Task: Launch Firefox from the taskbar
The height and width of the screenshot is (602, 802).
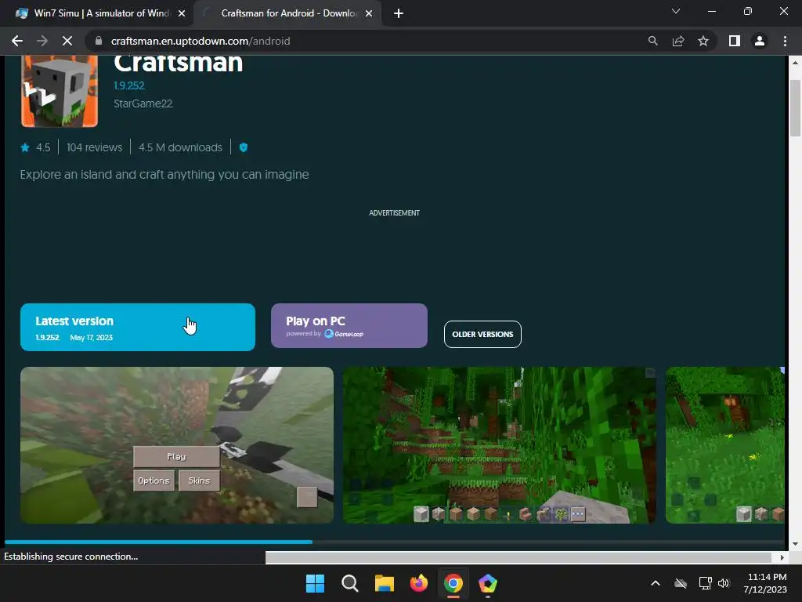Action: point(419,583)
